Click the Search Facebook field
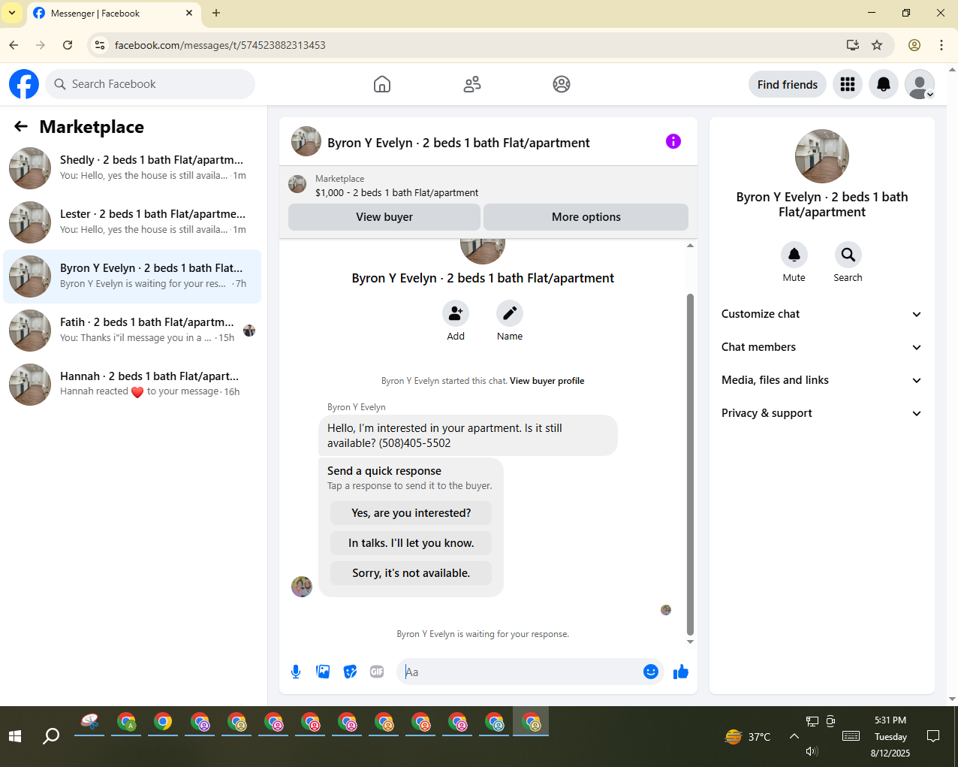This screenshot has width=958, height=767. click(150, 84)
